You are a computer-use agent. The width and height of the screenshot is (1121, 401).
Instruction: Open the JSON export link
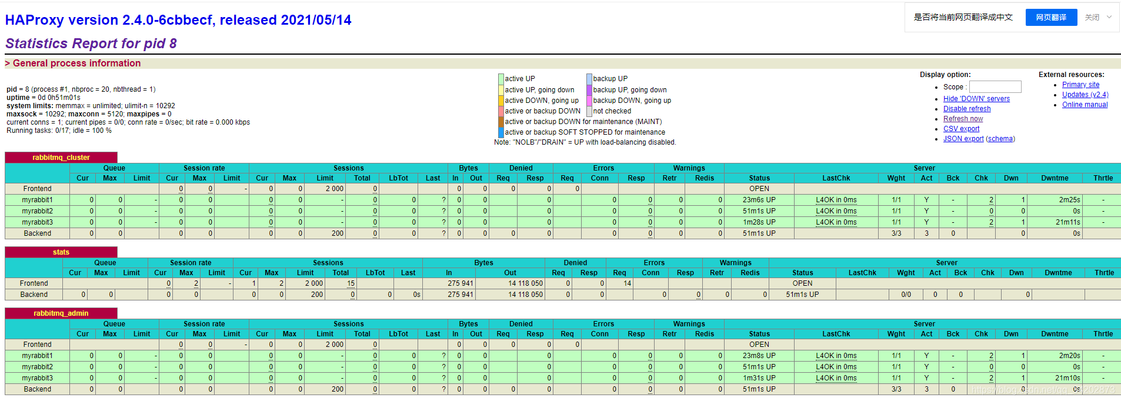(963, 139)
